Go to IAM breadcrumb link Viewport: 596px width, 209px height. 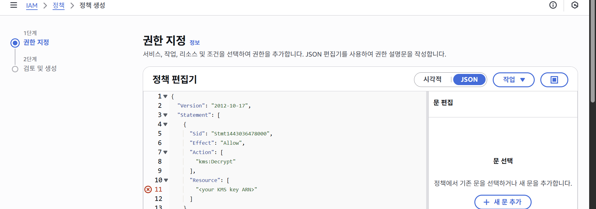(x=32, y=6)
